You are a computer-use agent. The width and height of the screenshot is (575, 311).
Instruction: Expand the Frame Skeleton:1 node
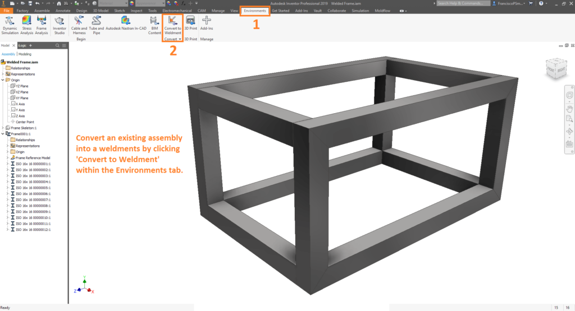tap(3, 128)
